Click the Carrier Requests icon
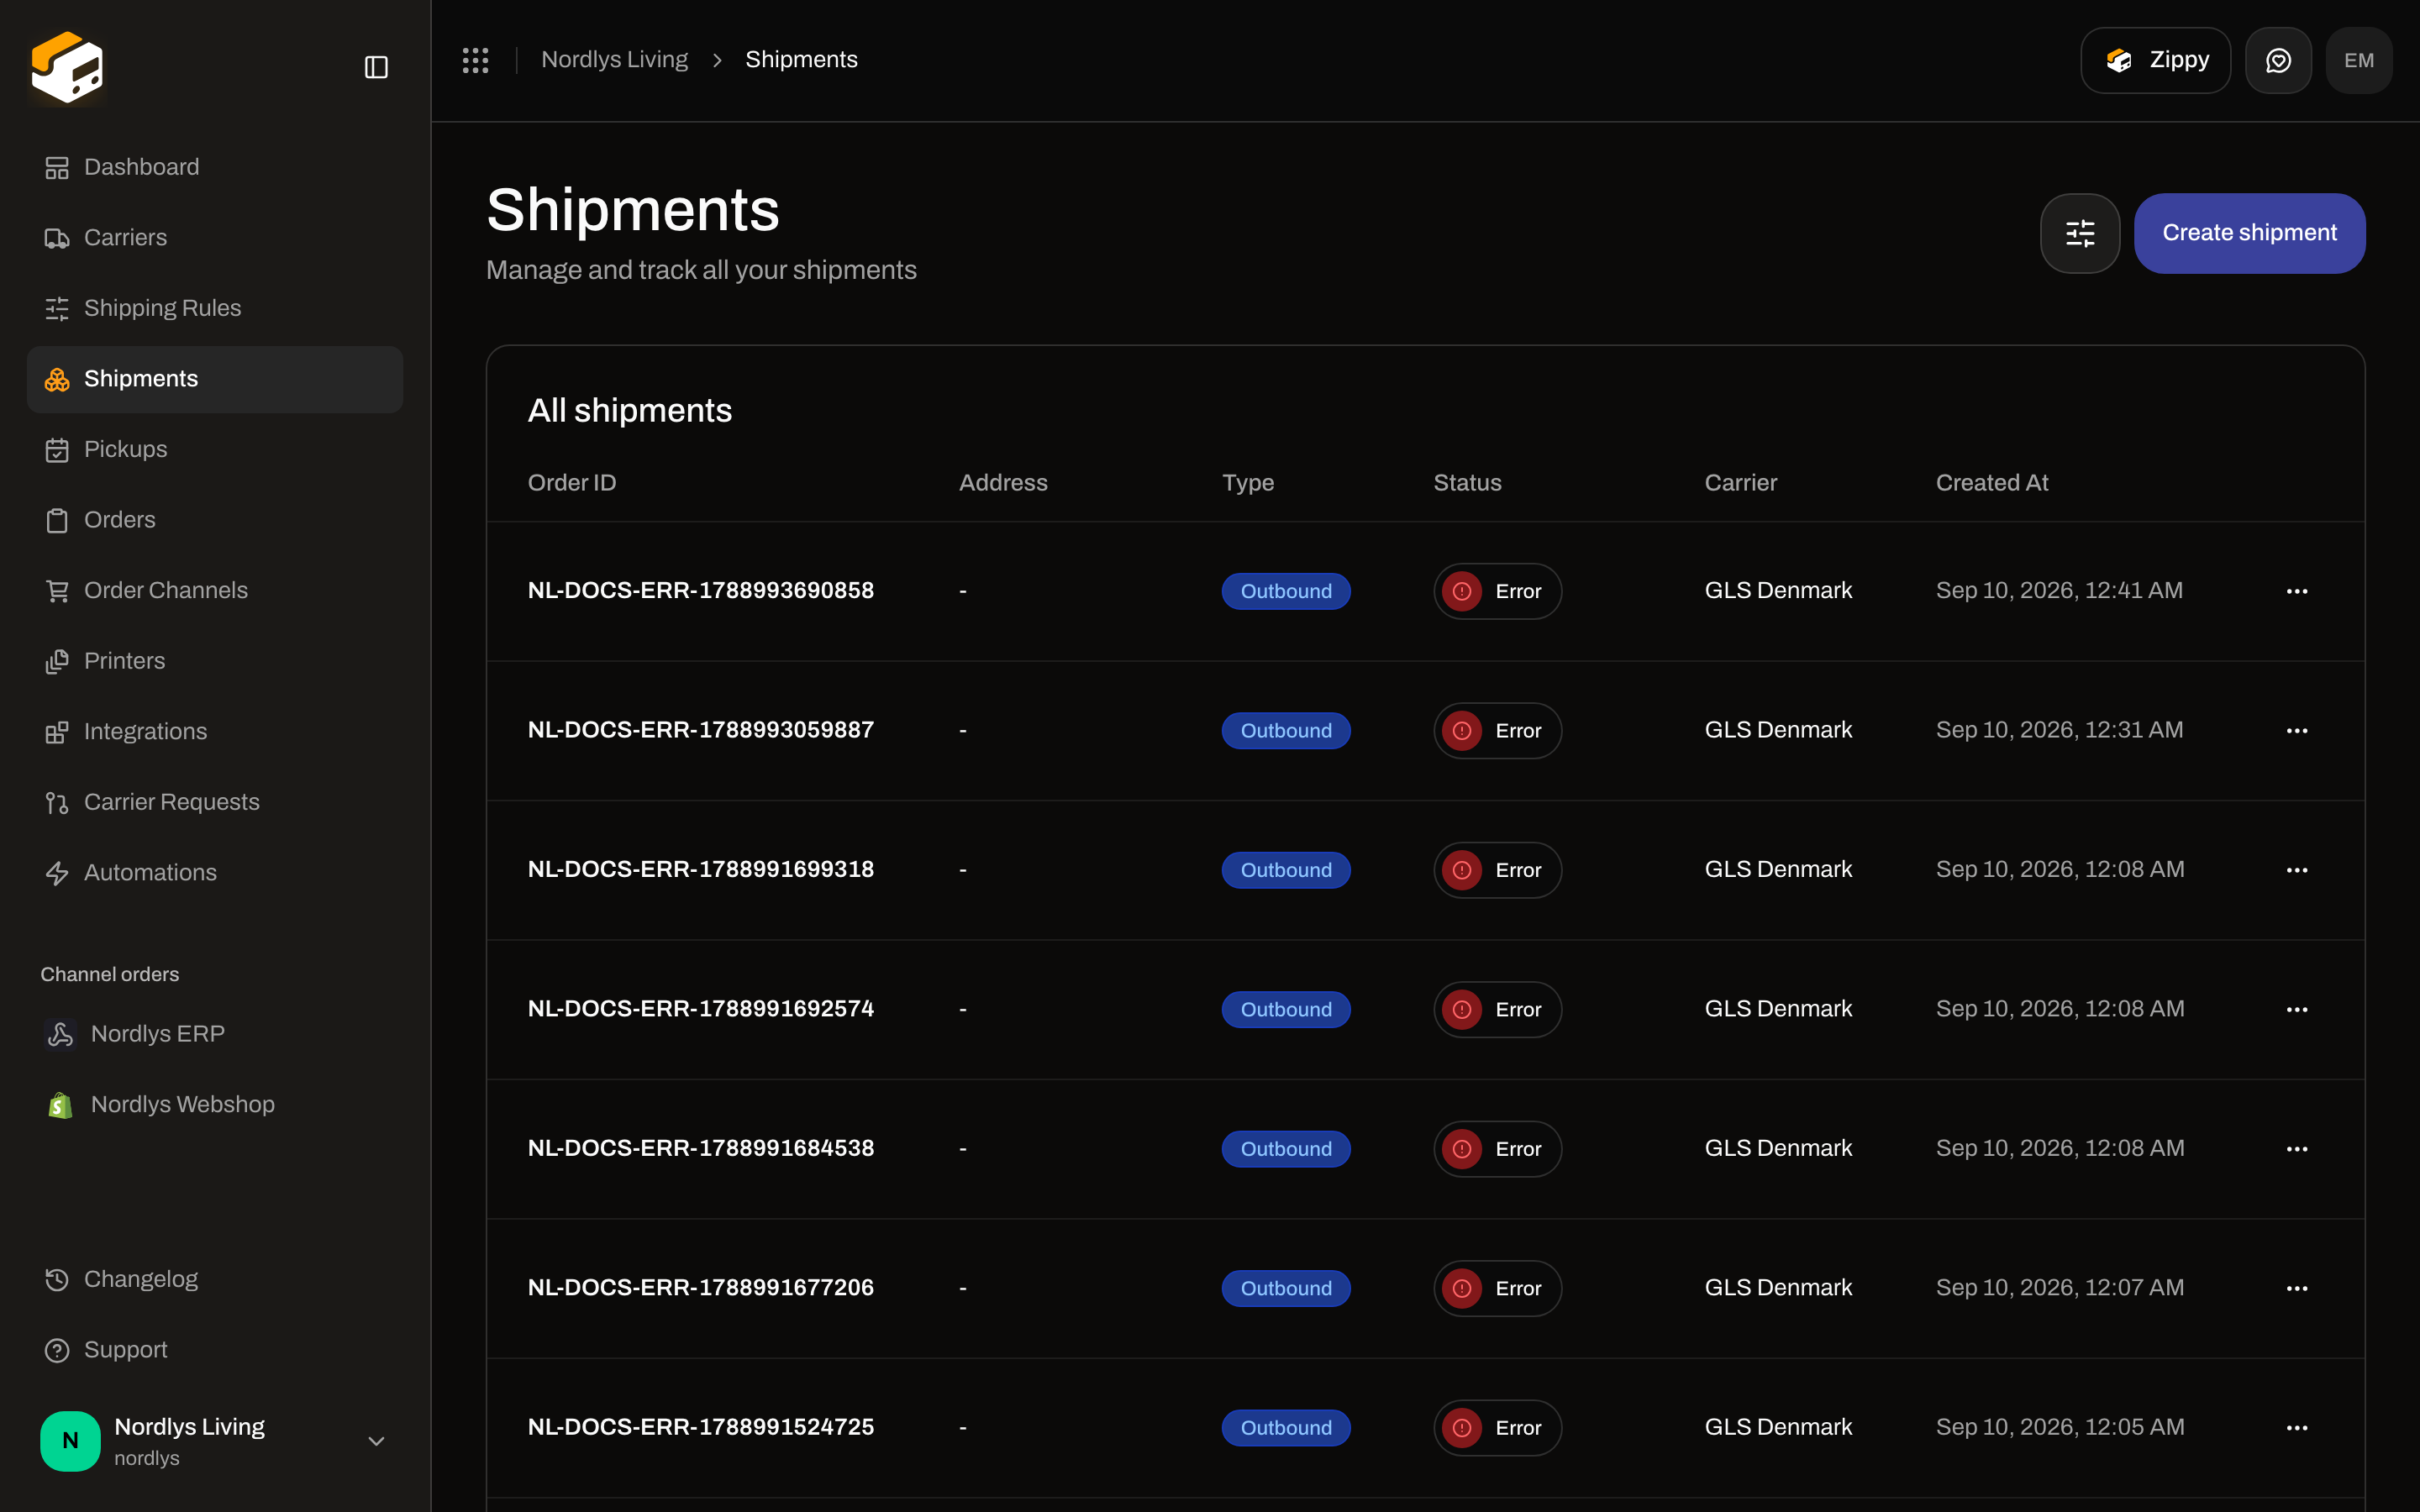This screenshot has height=1512, width=2420. 57,802
